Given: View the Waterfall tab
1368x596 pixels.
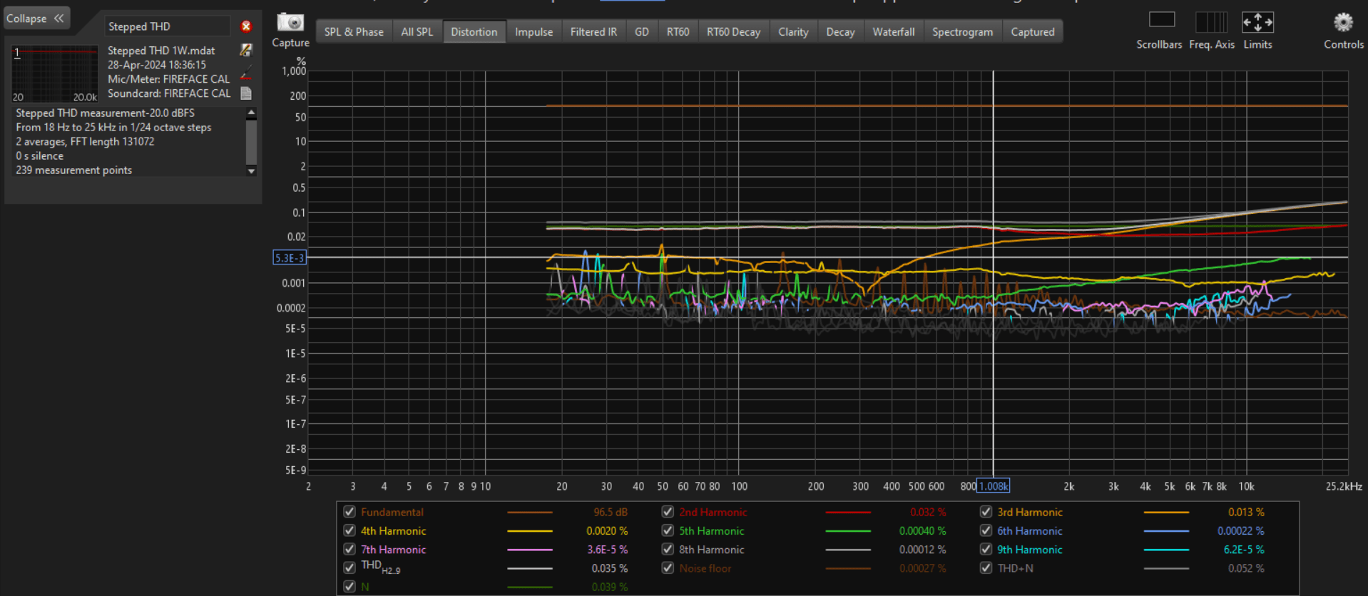Looking at the screenshot, I should click(893, 32).
